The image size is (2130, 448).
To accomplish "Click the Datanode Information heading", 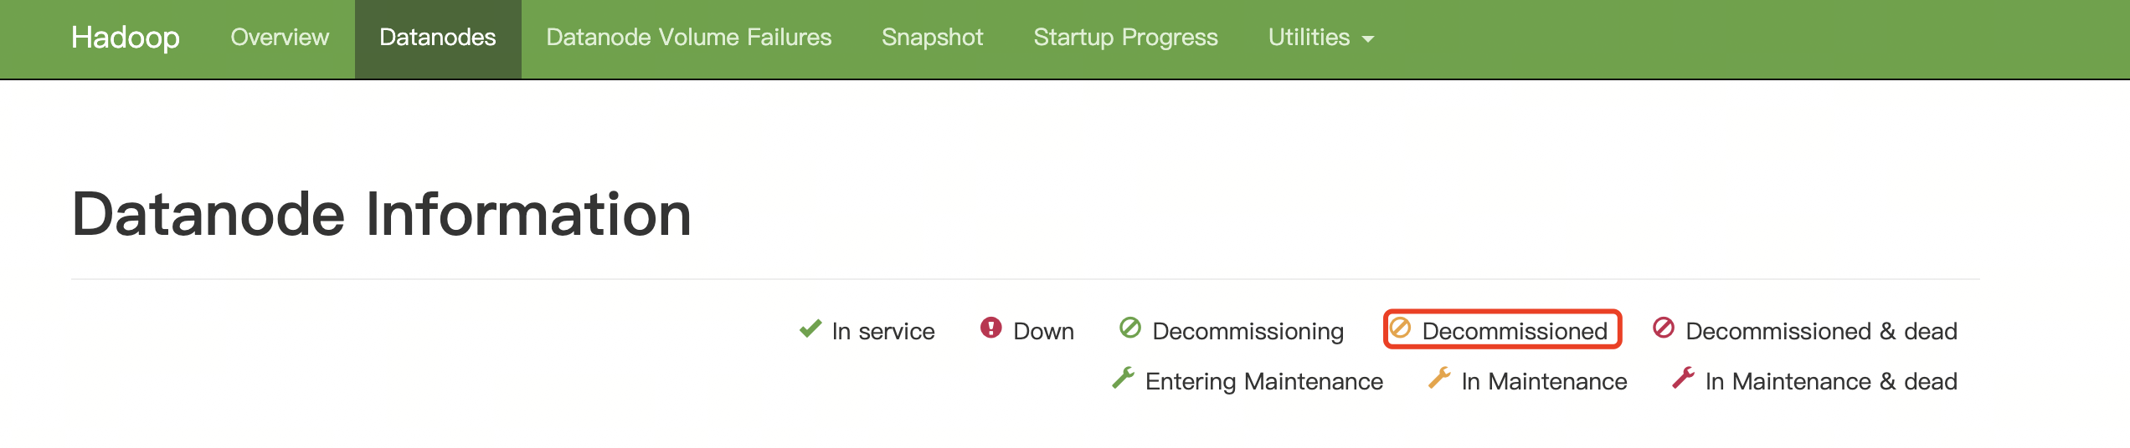I will (382, 214).
